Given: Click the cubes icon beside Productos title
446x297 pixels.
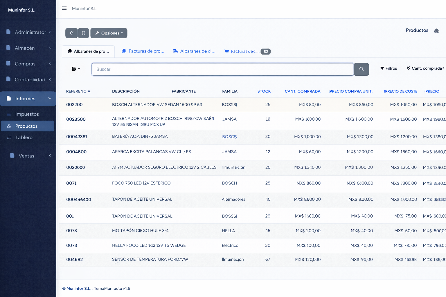Looking at the screenshot, I should [436, 31].
